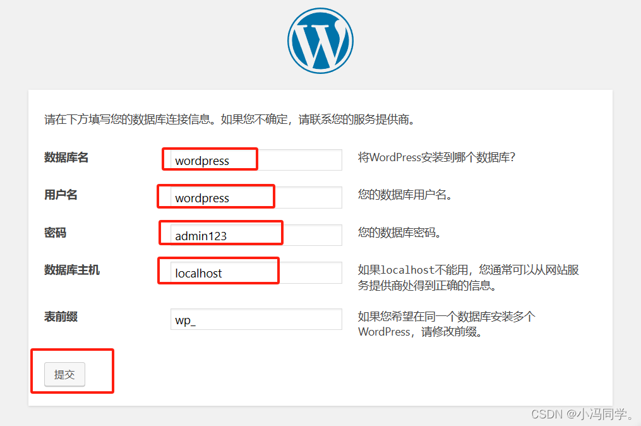641x426 pixels.
Task: Click the 密码 label
Action: [55, 233]
